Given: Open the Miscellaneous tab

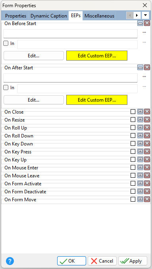Looking at the screenshot, I should tap(99, 16).
